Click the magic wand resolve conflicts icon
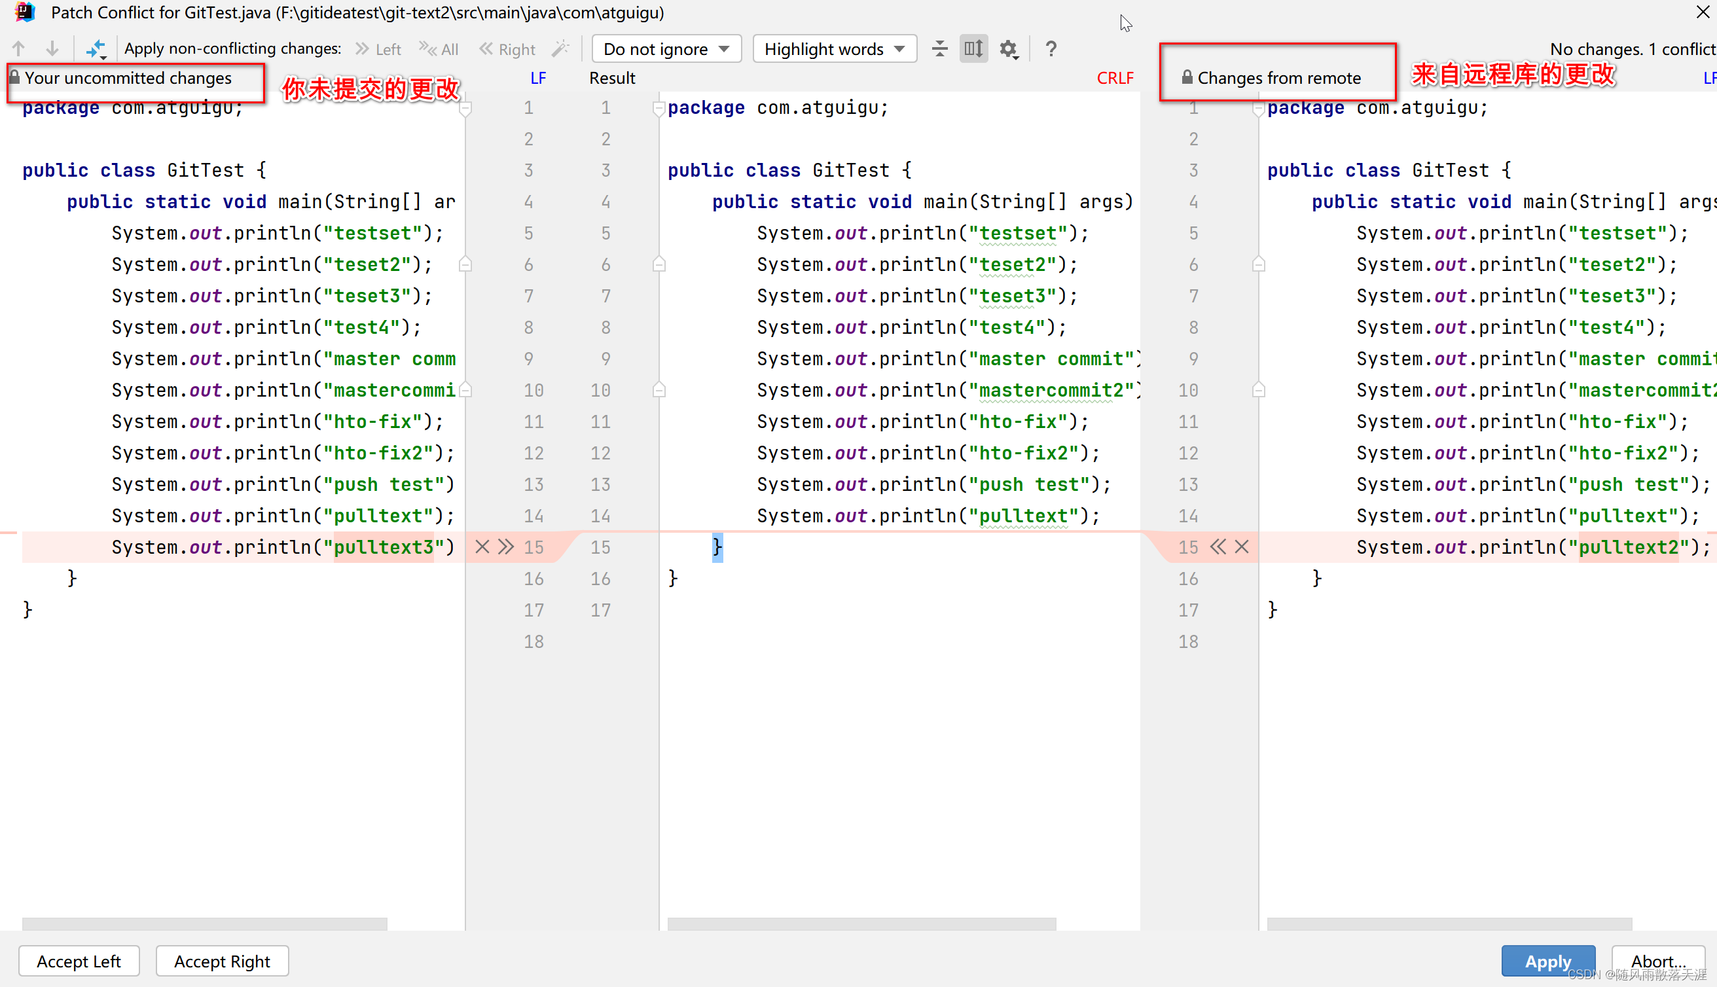 point(560,49)
